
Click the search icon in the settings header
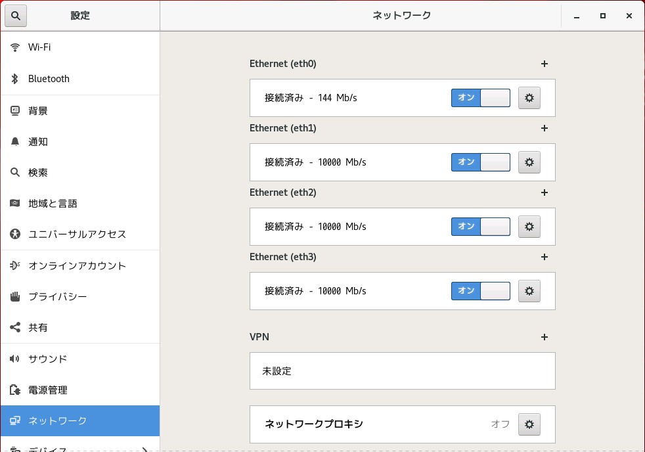click(x=16, y=16)
